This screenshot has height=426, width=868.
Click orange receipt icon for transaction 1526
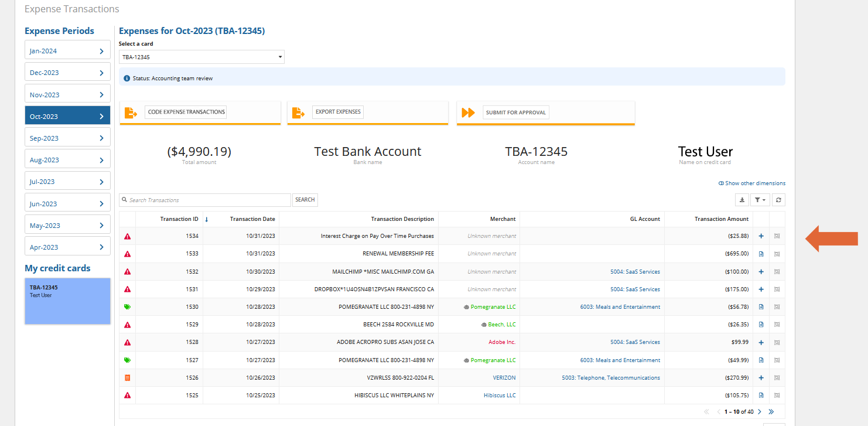[x=127, y=378]
